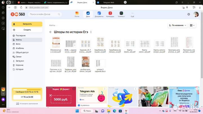Expand the По названию sort dropdown

(178, 25)
